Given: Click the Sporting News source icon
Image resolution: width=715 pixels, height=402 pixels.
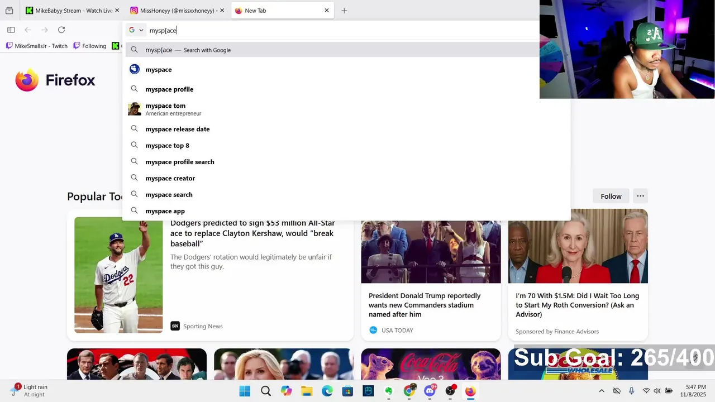Looking at the screenshot, I should tap(175, 326).
